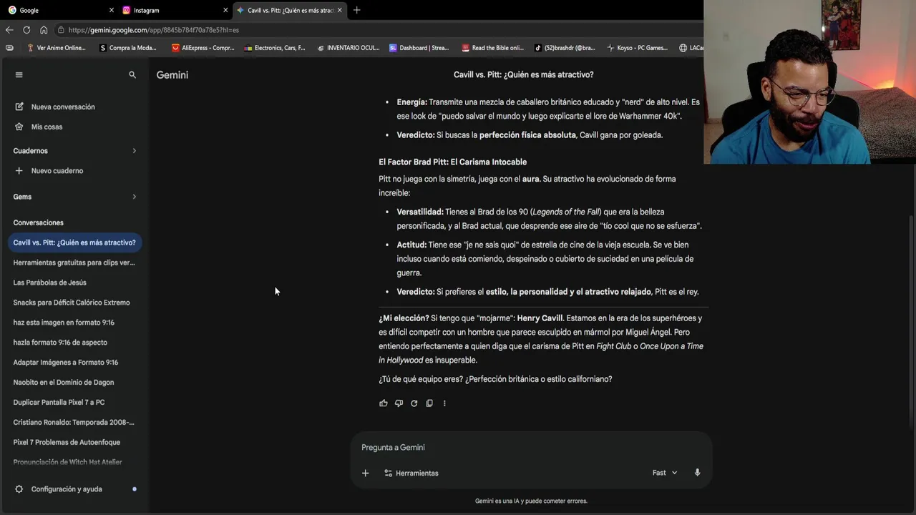The image size is (916, 515).
Task: Click the thumbs down bad response icon
Action: tap(399, 403)
